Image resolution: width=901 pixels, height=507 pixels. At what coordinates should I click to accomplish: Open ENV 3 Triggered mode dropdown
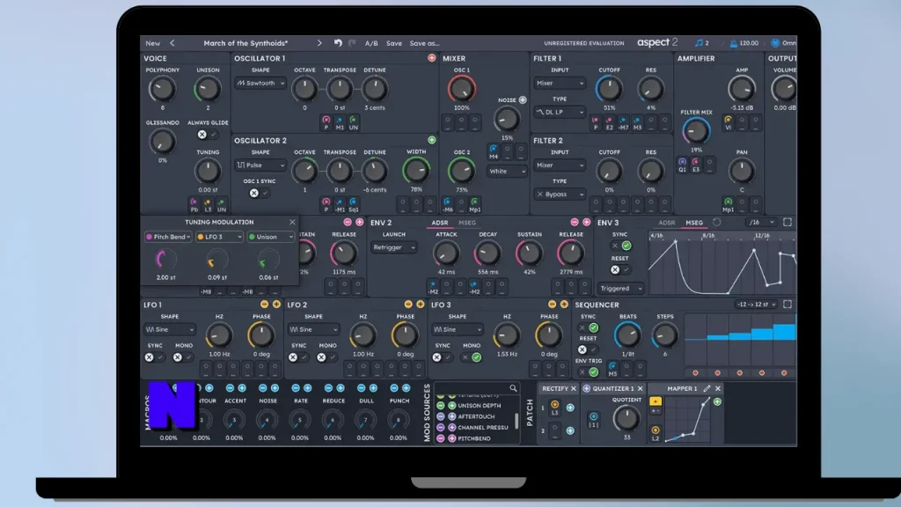620,289
